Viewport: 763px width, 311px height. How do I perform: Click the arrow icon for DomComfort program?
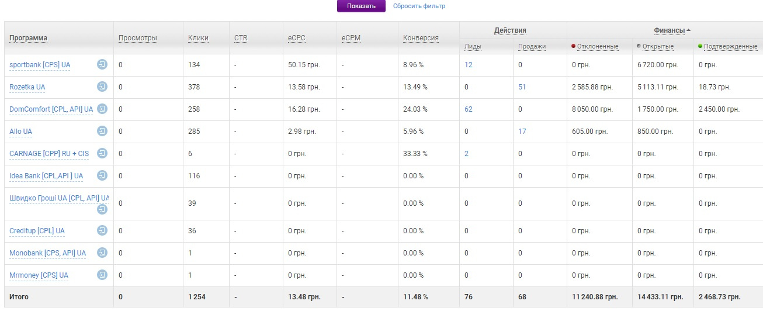pyautogui.click(x=102, y=109)
